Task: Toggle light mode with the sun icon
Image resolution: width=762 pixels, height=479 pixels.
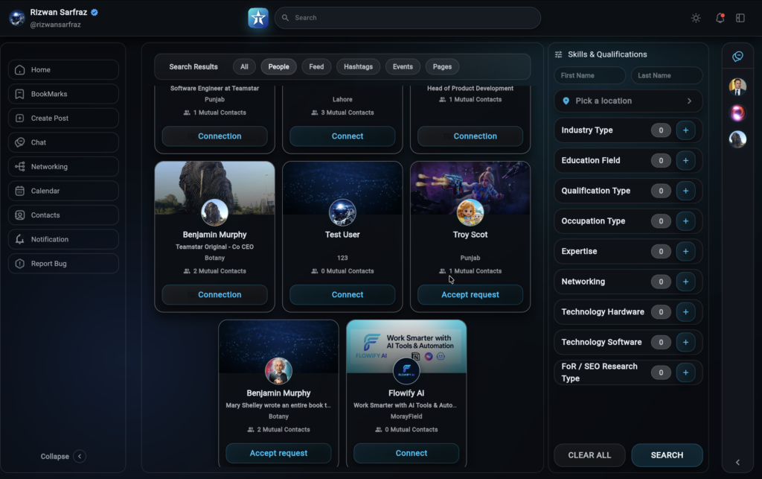Action: click(x=695, y=17)
